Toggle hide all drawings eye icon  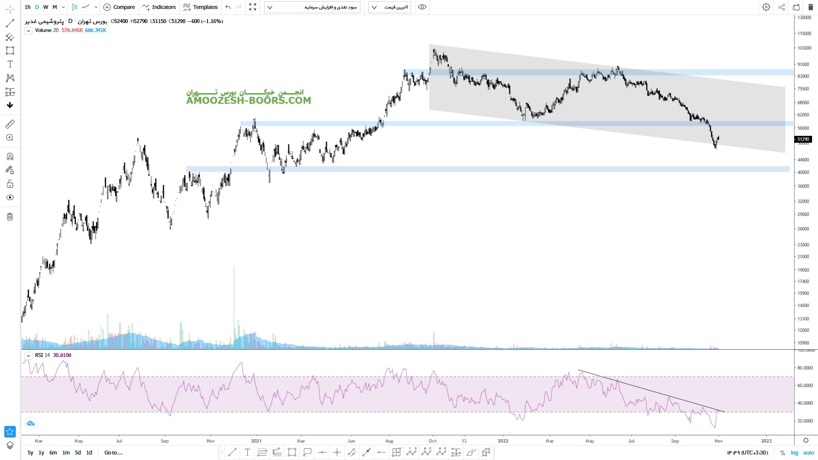[10, 198]
